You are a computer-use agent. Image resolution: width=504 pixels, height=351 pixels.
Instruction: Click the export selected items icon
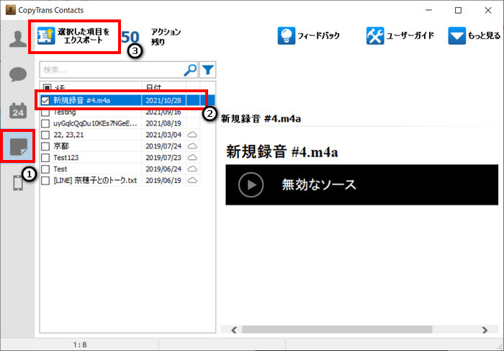(46, 35)
